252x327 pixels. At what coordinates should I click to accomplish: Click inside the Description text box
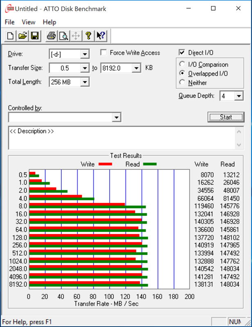(x=122, y=138)
